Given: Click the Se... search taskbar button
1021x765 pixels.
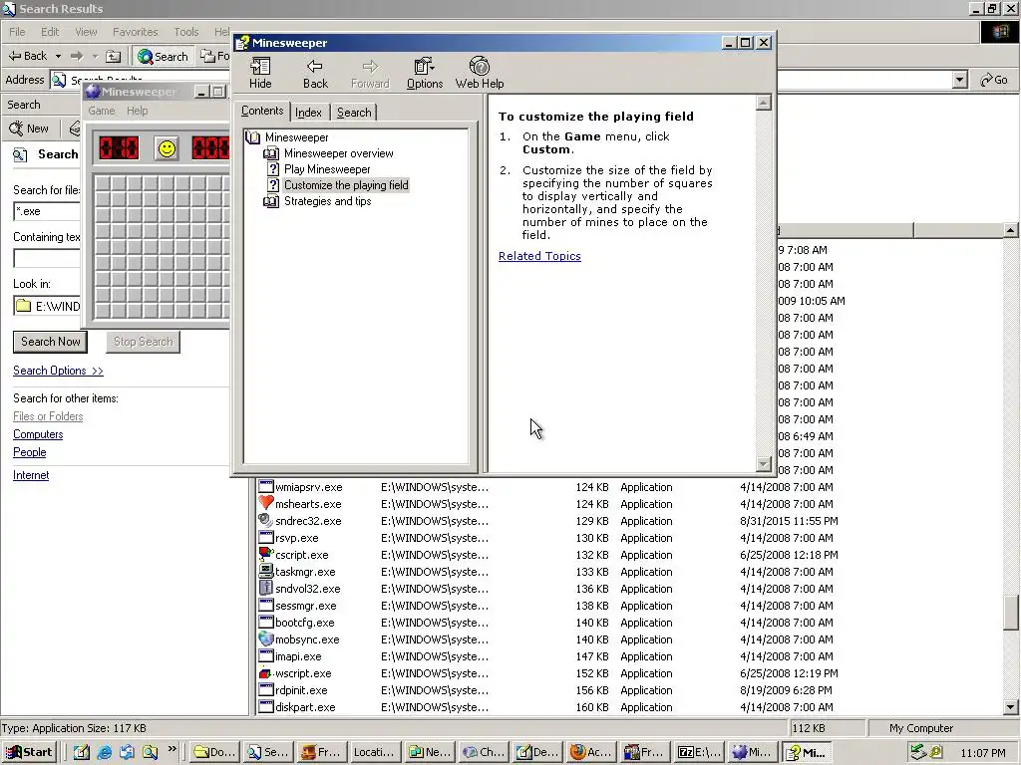Looking at the screenshot, I should [x=268, y=752].
